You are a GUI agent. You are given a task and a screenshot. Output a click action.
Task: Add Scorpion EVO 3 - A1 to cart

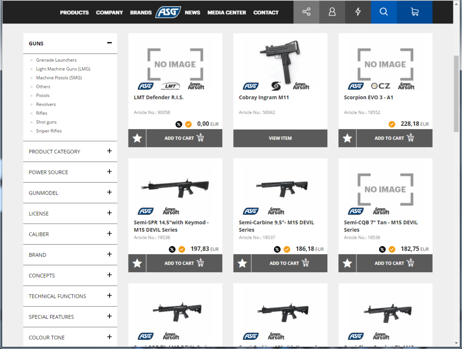(x=394, y=138)
